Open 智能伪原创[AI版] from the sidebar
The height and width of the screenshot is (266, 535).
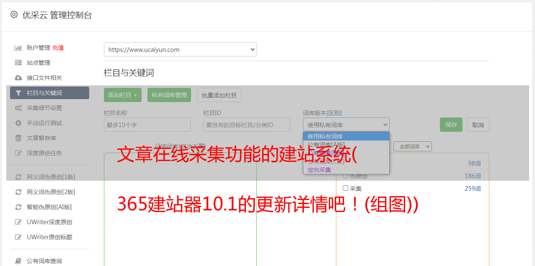coord(49,207)
